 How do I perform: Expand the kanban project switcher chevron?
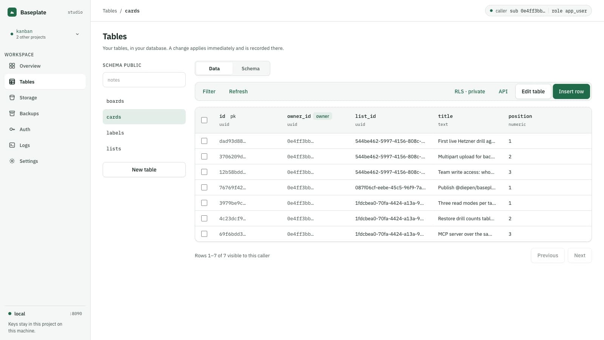pos(77,34)
